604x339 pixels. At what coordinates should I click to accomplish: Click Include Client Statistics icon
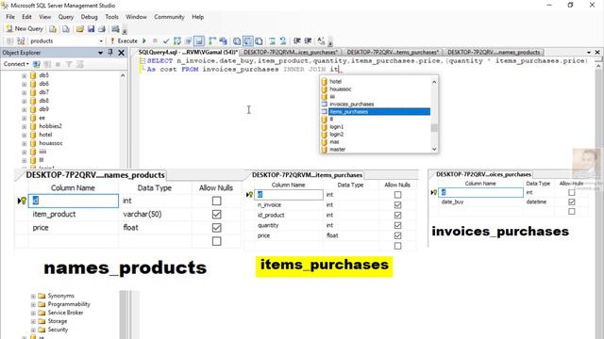pos(223,40)
